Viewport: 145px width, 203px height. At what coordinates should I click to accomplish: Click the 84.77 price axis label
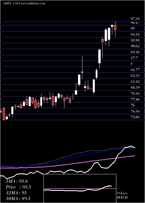tap(135, 70)
